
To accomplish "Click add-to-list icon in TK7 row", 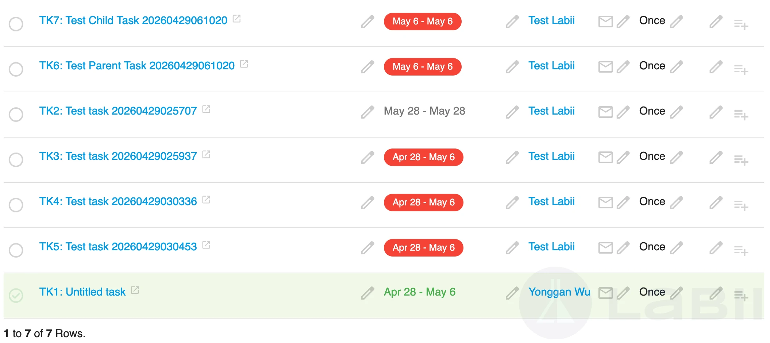I will (x=741, y=24).
